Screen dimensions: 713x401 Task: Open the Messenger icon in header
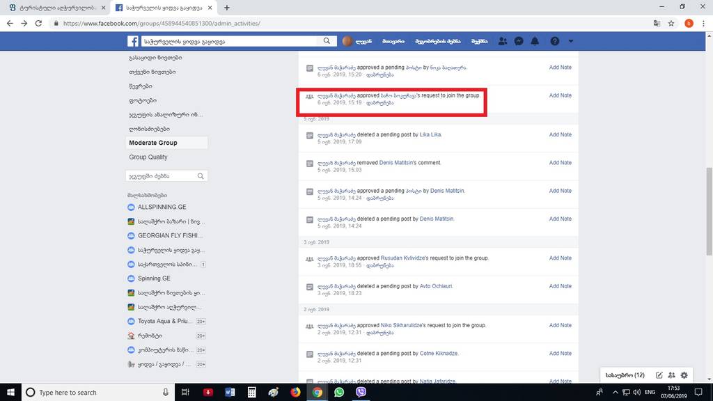click(518, 41)
